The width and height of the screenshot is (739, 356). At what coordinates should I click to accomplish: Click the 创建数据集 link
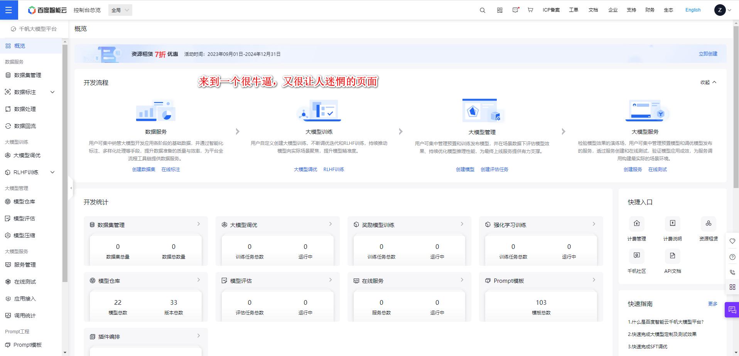click(x=143, y=170)
